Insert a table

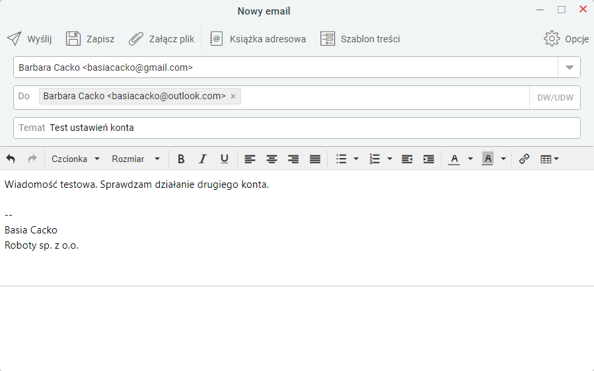[x=546, y=159]
